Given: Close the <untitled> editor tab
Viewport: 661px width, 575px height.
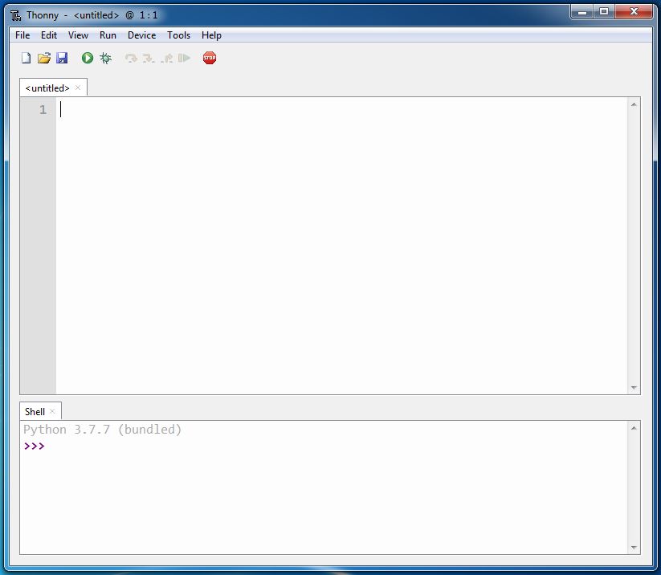Looking at the screenshot, I should coord(78,88).
